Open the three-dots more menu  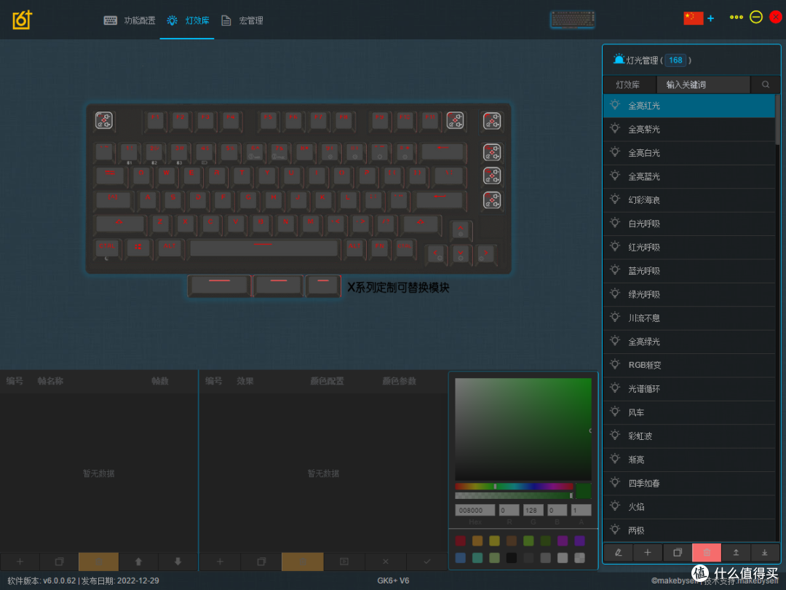pos(736,17)
